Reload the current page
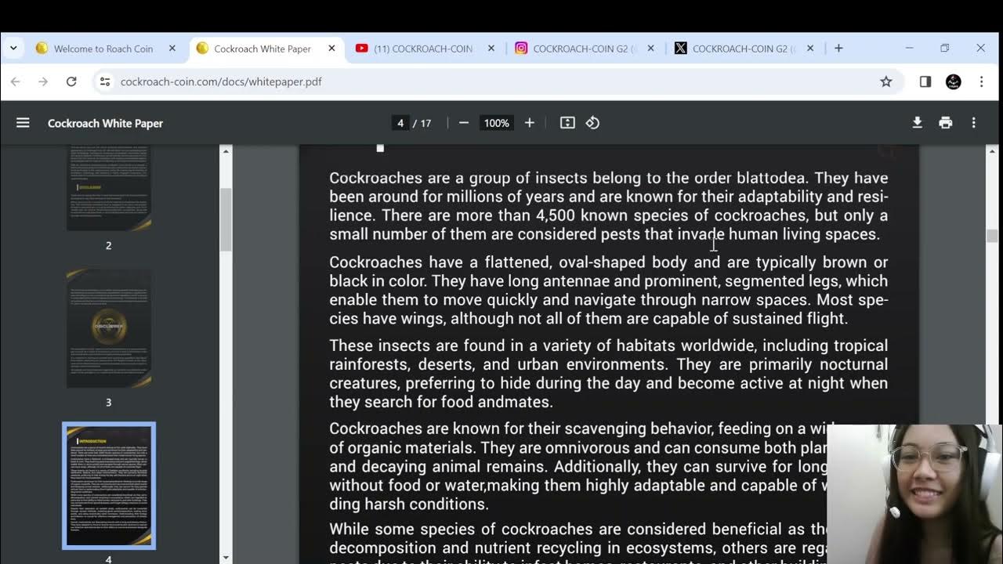The width and height of the screenshot is (1003, 564). pos(71,81)
